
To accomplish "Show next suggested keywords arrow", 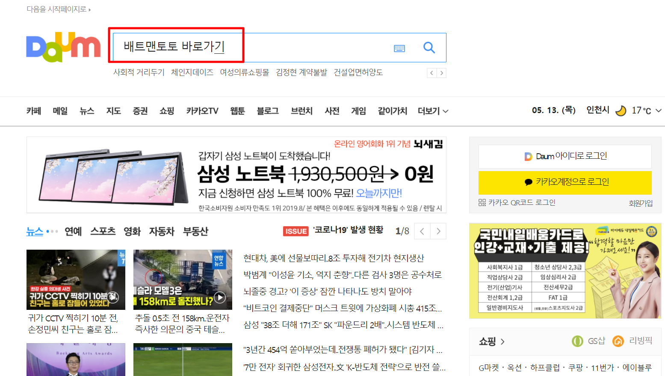I will coord(441,73).
